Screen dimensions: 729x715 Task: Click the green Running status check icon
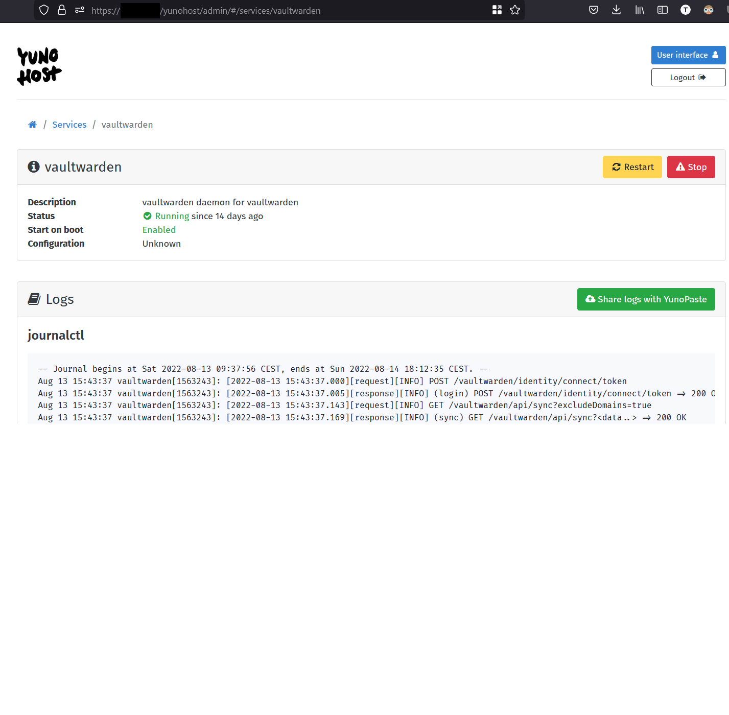point(148,216)
